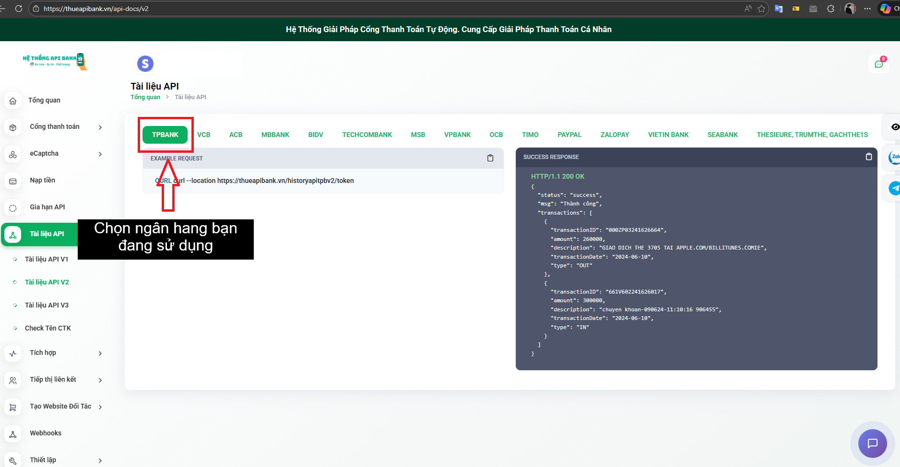Toggle the eye visibility button
The height and width of the screenshot is (467, 900).
pos(895,127)
